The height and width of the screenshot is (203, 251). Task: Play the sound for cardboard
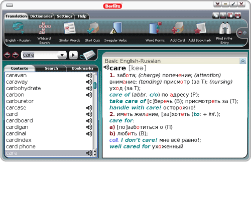tap(89, 121)
